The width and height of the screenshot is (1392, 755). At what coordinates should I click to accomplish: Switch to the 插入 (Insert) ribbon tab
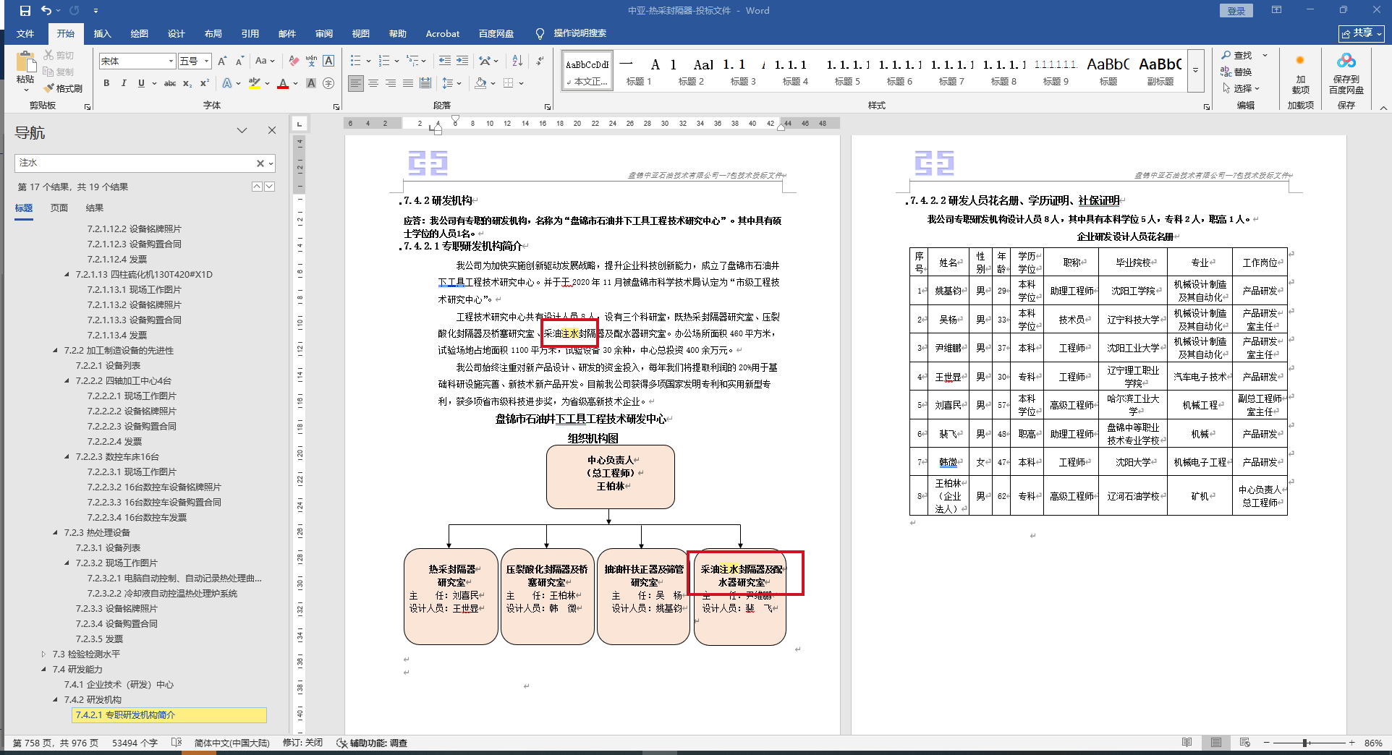(x=103, y=33)
